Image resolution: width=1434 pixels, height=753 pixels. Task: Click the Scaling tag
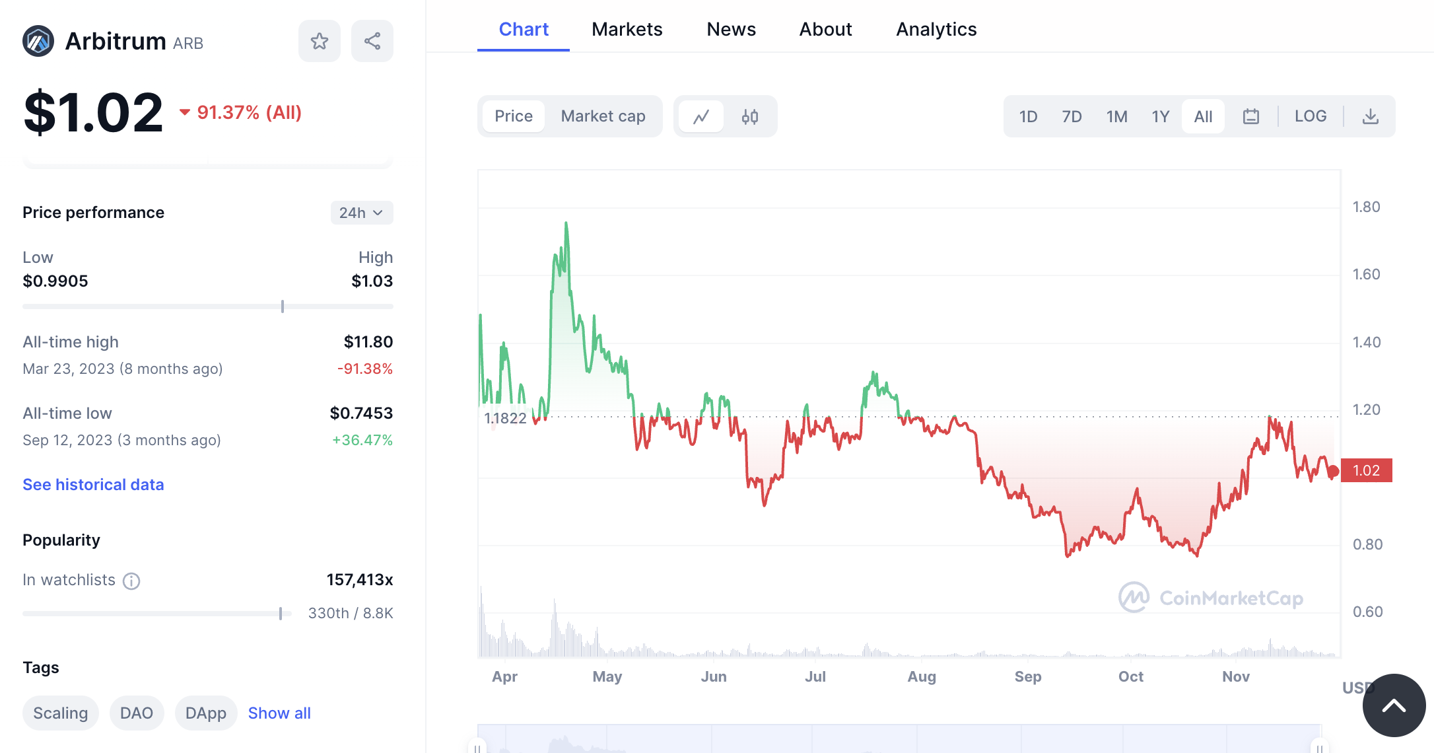[60, 713]
